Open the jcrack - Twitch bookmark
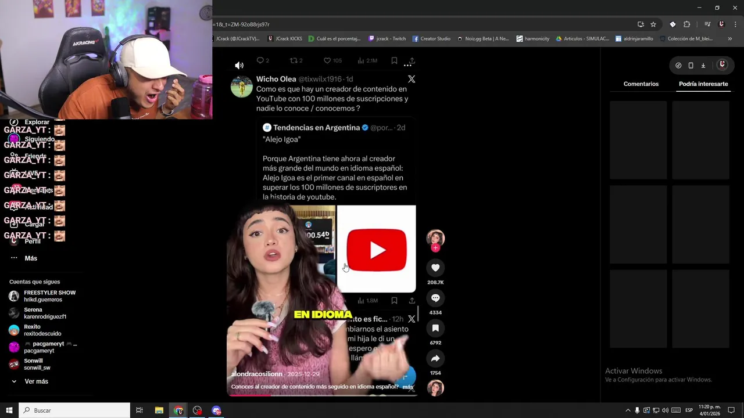 click(x=387, y=39)
